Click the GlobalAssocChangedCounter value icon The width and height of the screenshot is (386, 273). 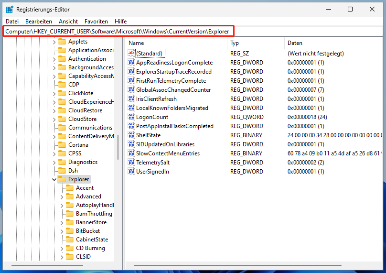pyautogui.click(x=131, y=90)
